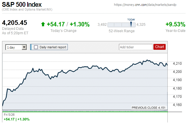
Task: Click the red Chart button
Action: 160,47
